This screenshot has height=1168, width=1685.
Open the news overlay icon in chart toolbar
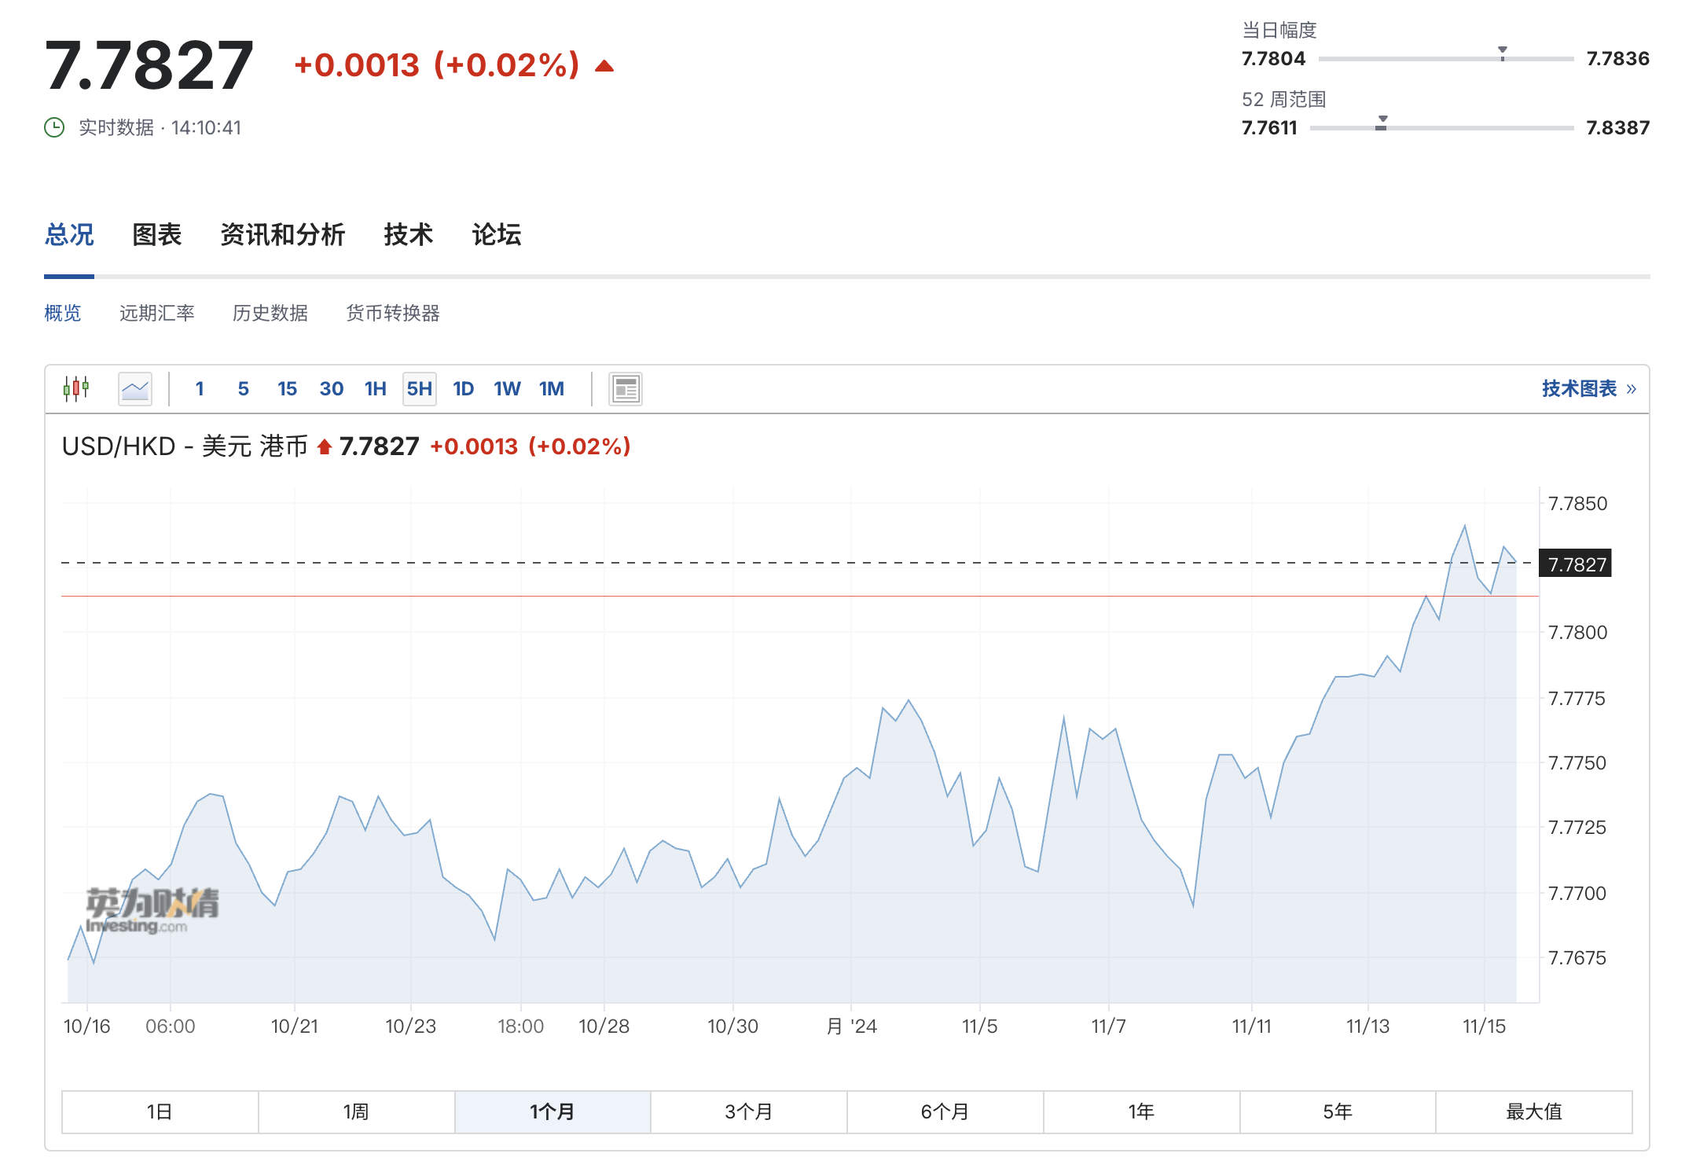point(626,388)
